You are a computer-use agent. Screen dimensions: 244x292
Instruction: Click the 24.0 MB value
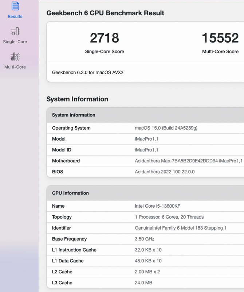point(143,283)
